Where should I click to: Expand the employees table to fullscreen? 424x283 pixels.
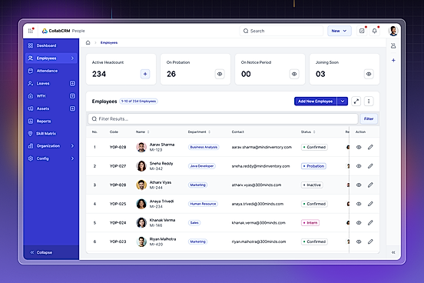[356, 102]
